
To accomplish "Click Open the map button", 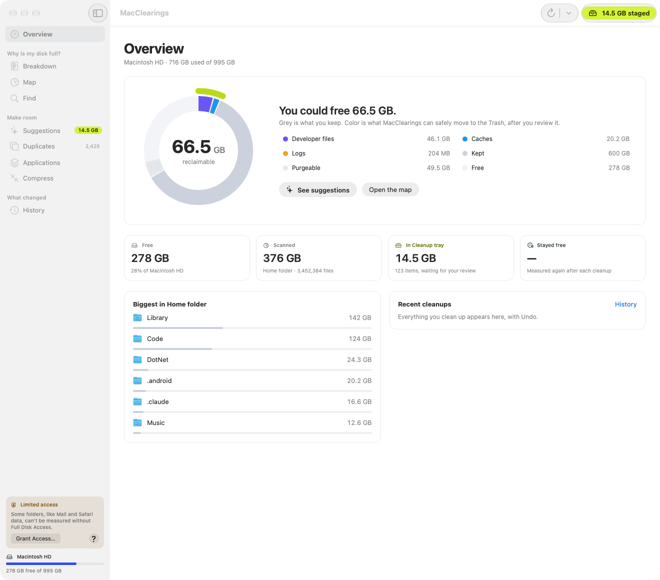I will pos(390,189).
